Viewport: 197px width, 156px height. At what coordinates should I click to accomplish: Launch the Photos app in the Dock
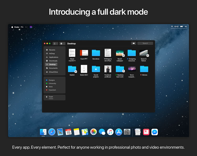pos(94,132)
